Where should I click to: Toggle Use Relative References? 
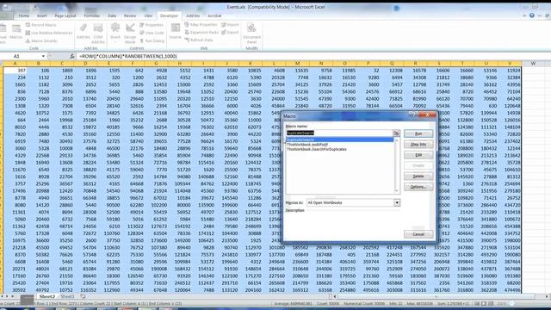click(x=49, y=33)
